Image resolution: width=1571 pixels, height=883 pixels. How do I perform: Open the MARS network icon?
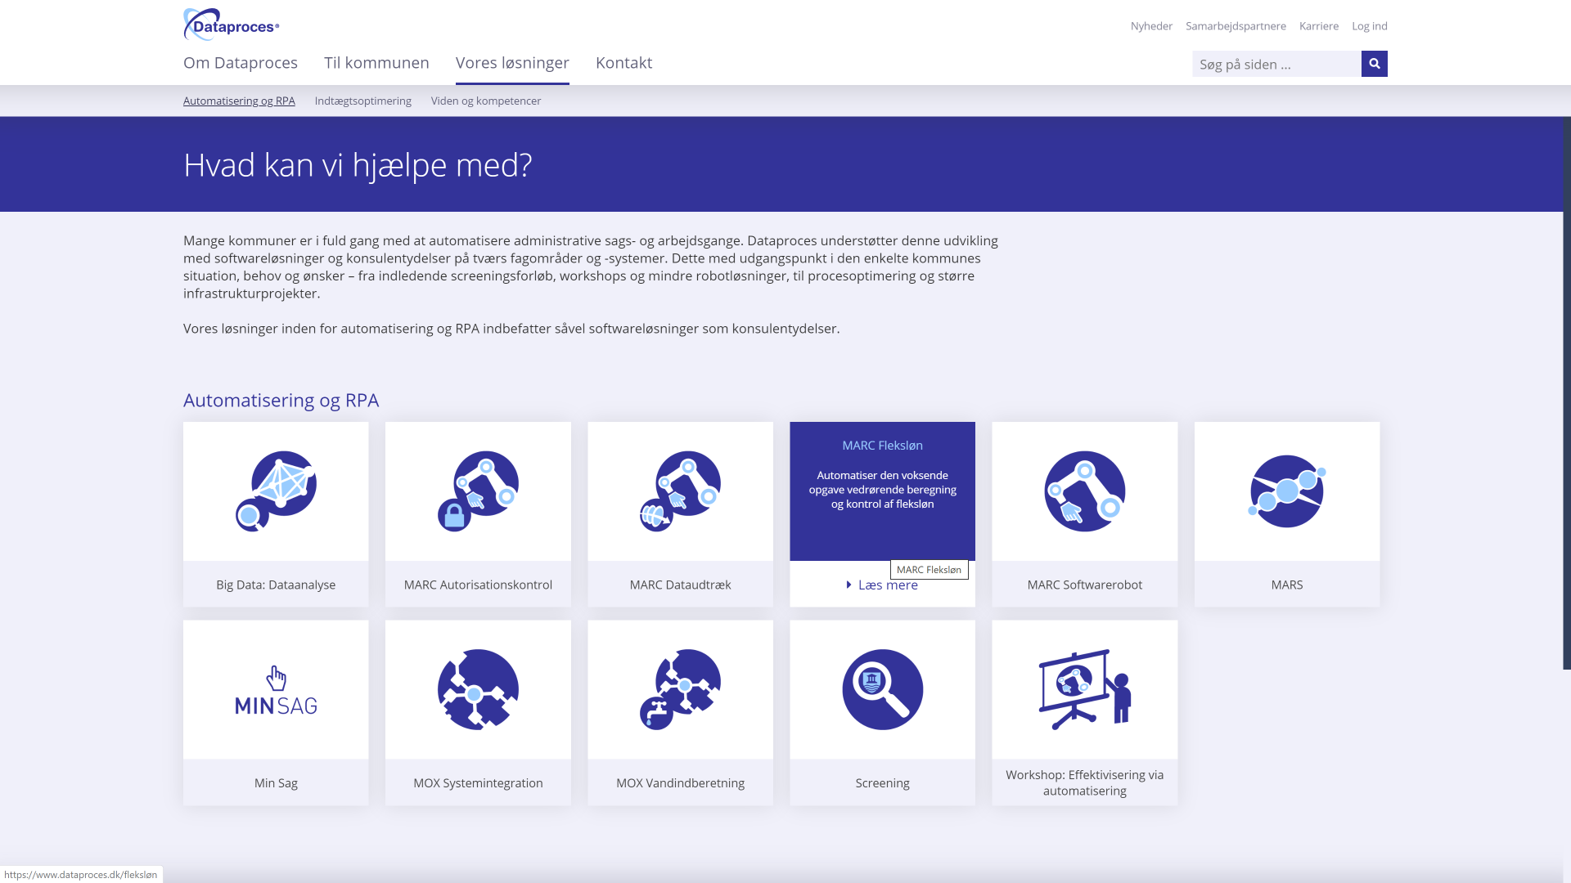point(1287,491)
